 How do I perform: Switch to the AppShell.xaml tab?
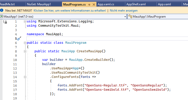coord(136,4)
